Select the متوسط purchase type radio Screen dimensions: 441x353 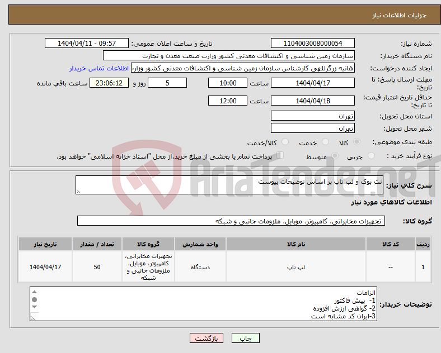[x=335, y=155]
